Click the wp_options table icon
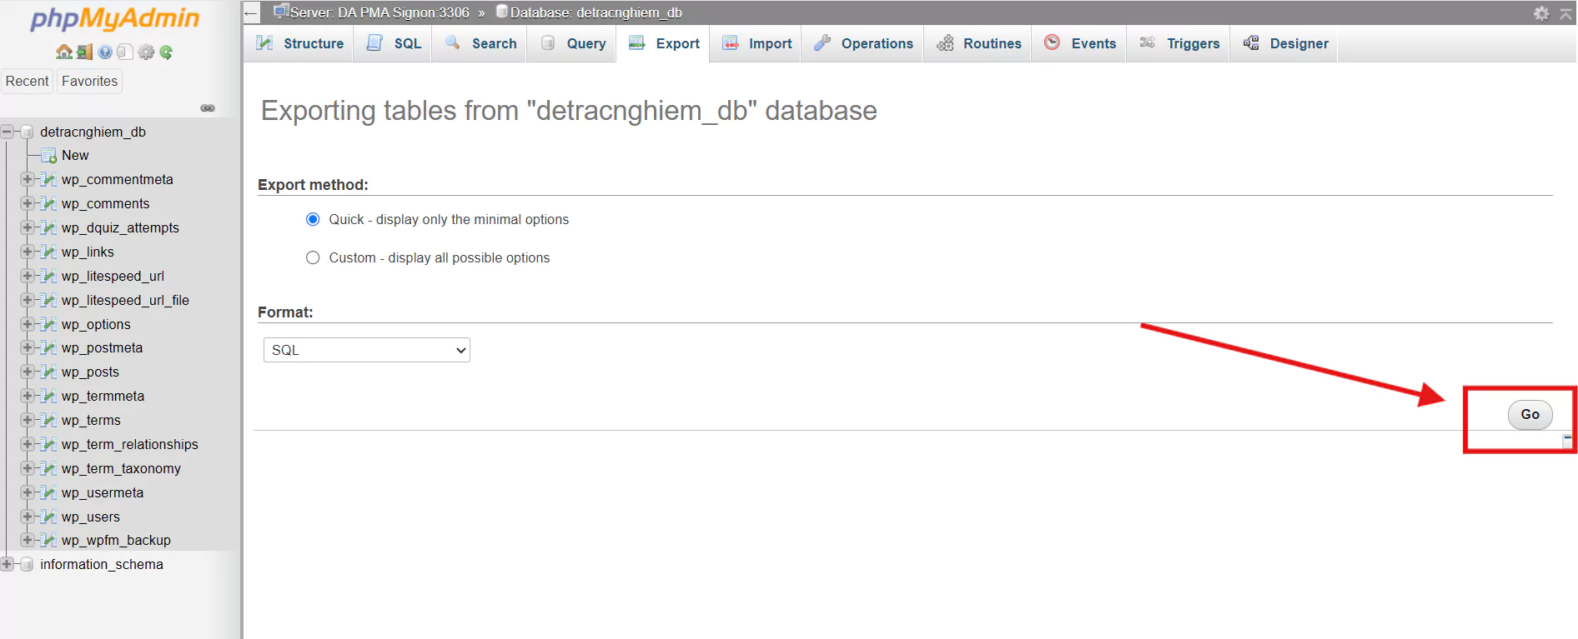The width and height of the screenshot is (1578, 639). click(49, 325)
